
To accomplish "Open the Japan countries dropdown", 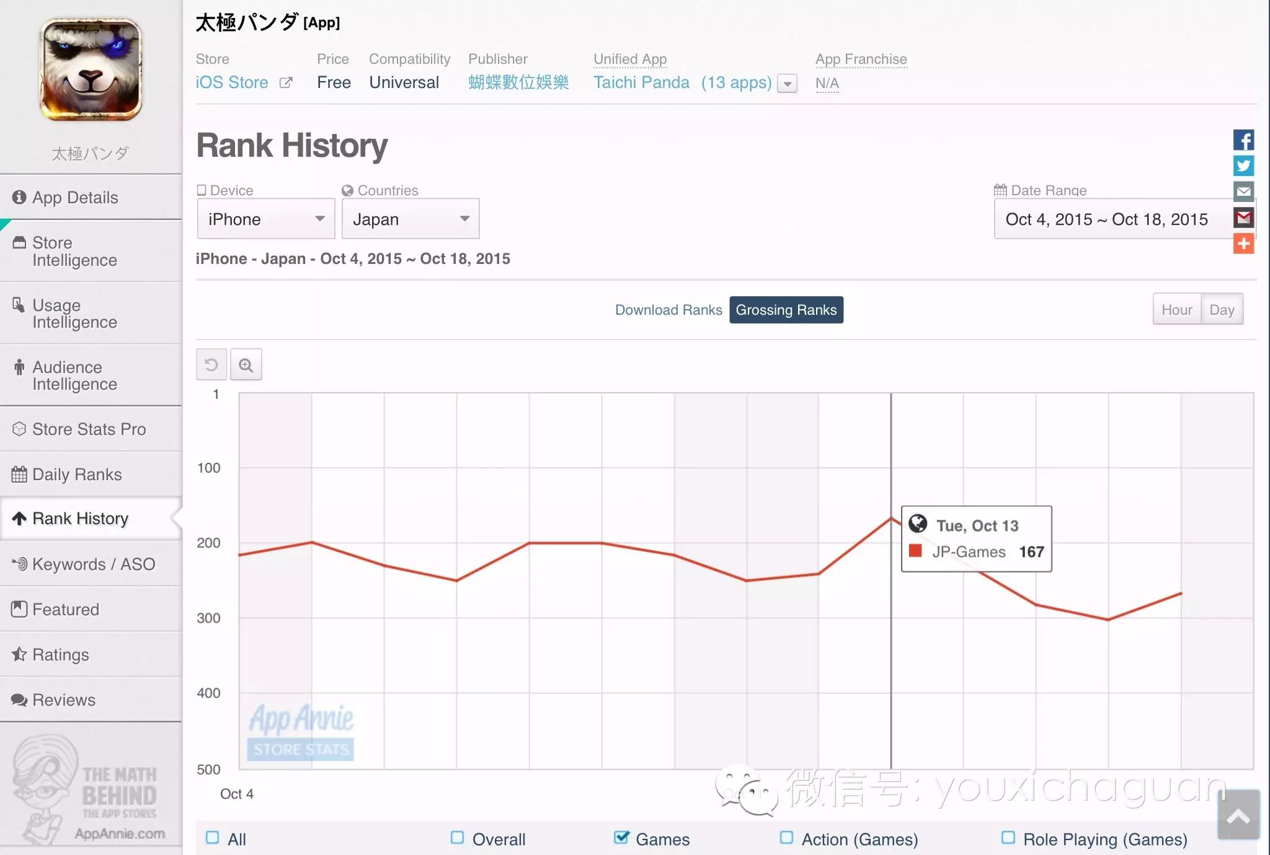I will pyautogui.click(x=411, y=219).
